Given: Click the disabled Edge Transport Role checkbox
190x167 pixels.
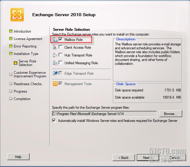Looking at the screenshot, I should tap(60, 73).
